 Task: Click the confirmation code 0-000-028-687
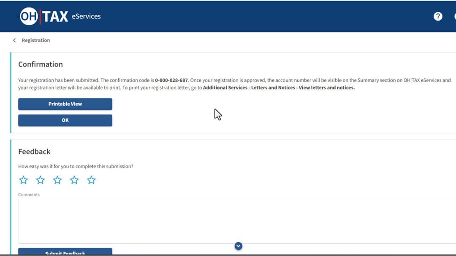pos(171,80)
